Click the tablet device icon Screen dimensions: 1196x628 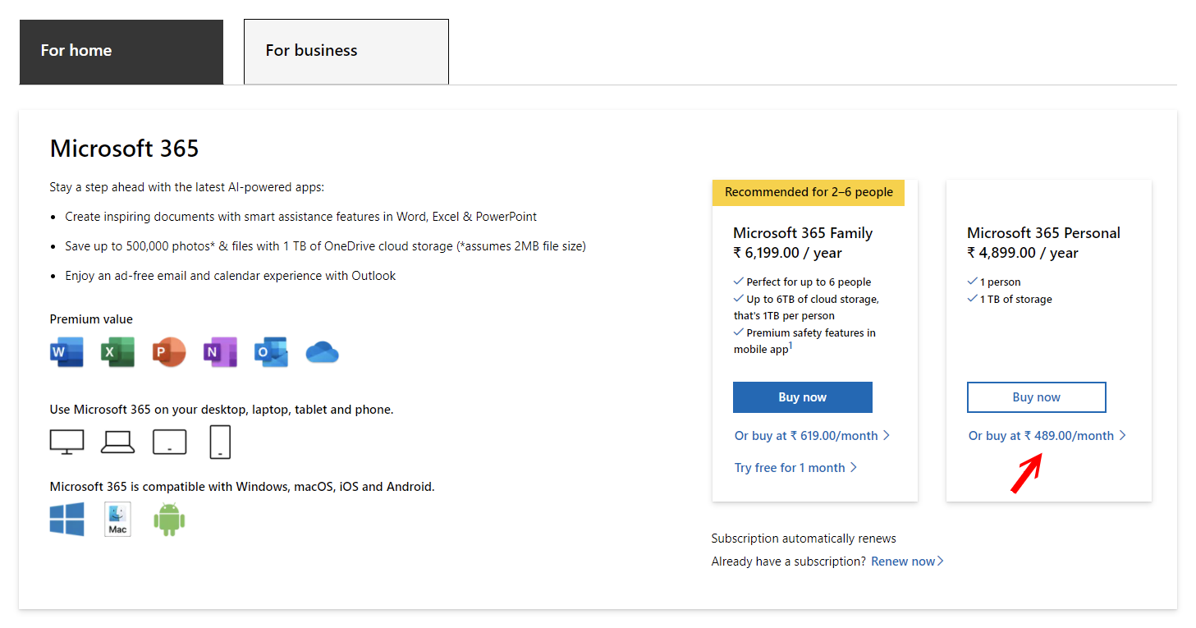click(x=170, y=442)
